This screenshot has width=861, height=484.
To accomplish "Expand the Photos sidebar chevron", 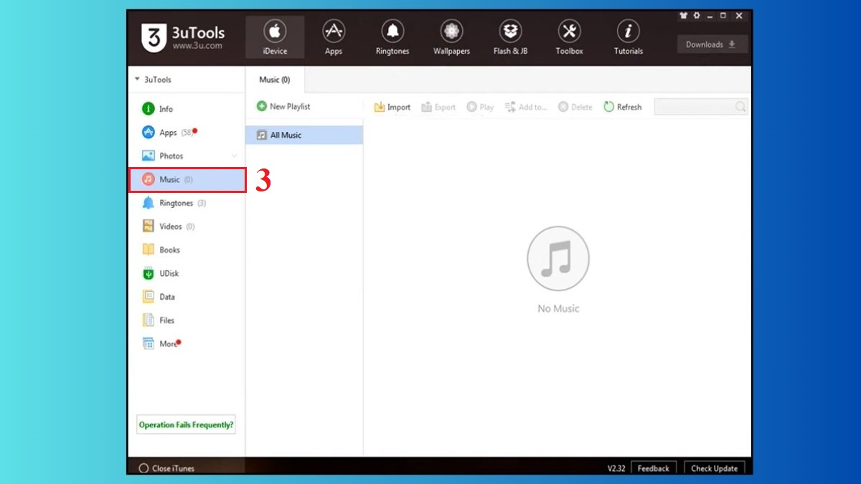I will [234, 156].
